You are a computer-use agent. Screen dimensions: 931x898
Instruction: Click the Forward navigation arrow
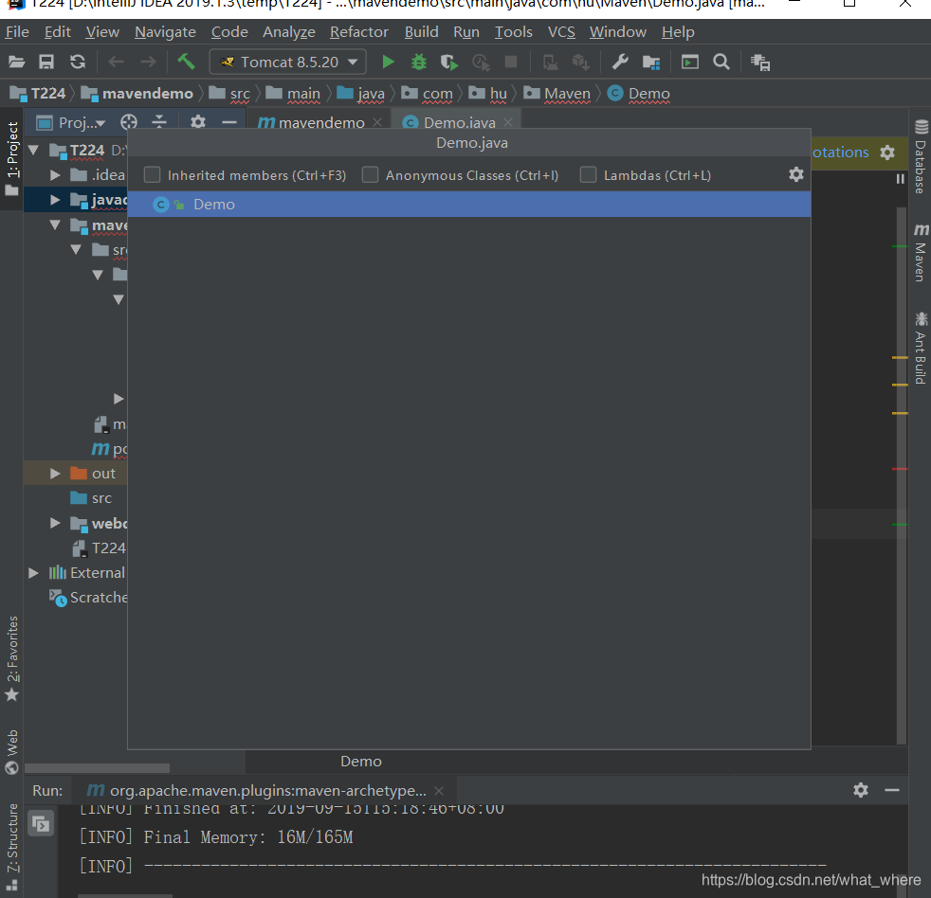click(x=148, y=62)
